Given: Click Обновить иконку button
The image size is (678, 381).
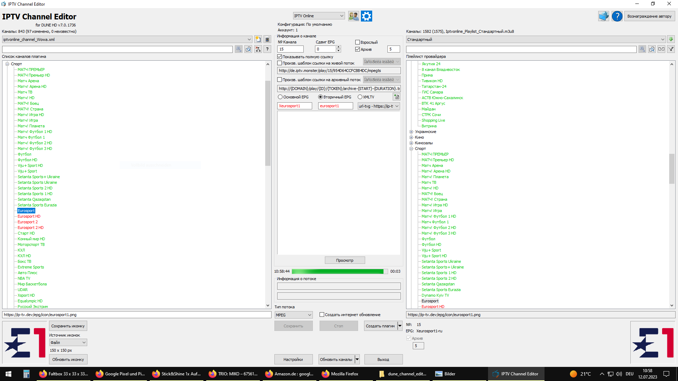Looking at the screenshot, I should tap(68, 359).
